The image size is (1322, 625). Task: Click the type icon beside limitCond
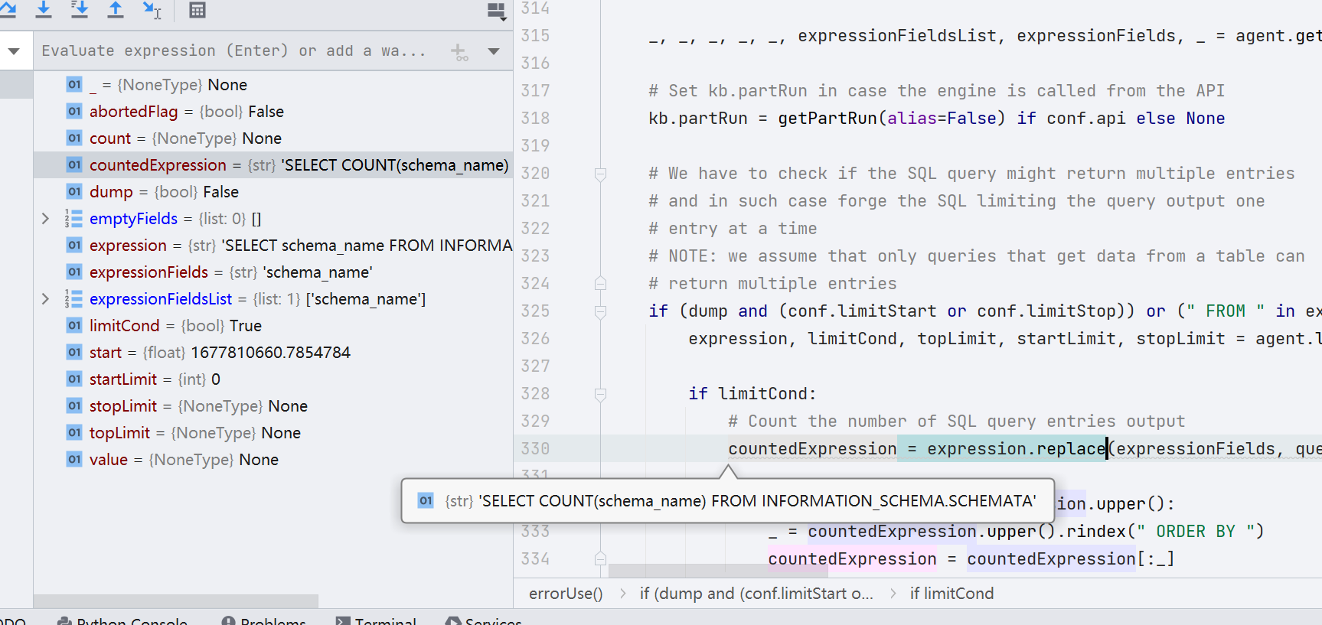(74, 326)
